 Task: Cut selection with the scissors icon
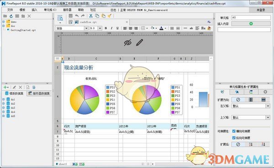(91, 16)
